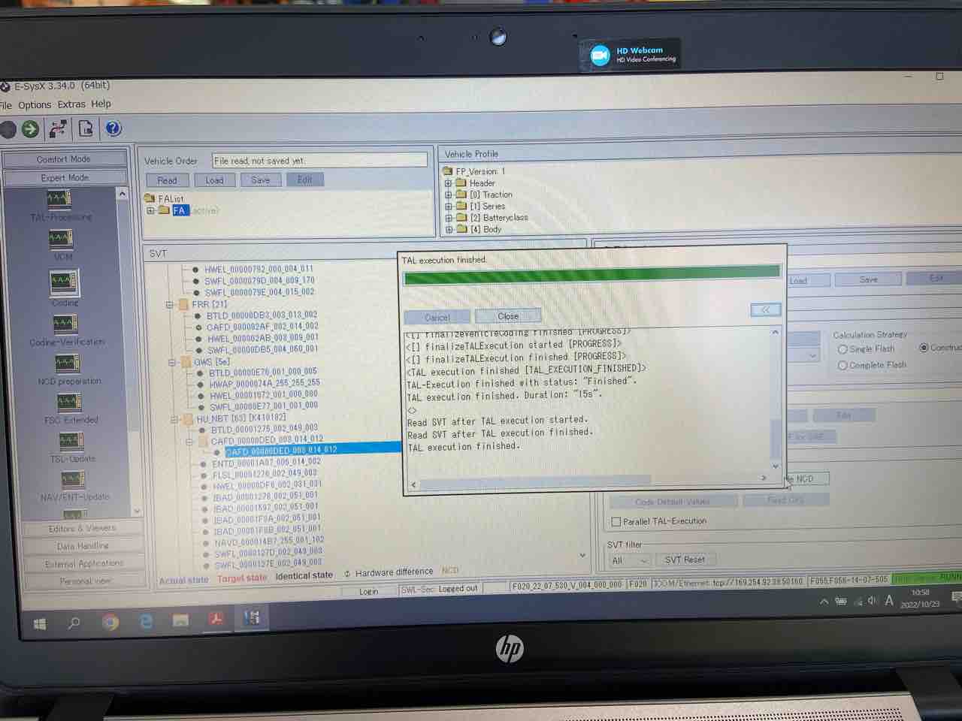Select the VCM module icon
Viewport: 962px width, 721px height.
[x=60, y=240]
